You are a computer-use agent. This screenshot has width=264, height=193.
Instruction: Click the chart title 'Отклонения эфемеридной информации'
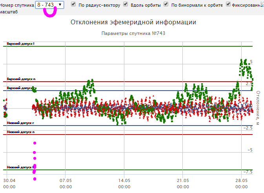pos(133,22)
